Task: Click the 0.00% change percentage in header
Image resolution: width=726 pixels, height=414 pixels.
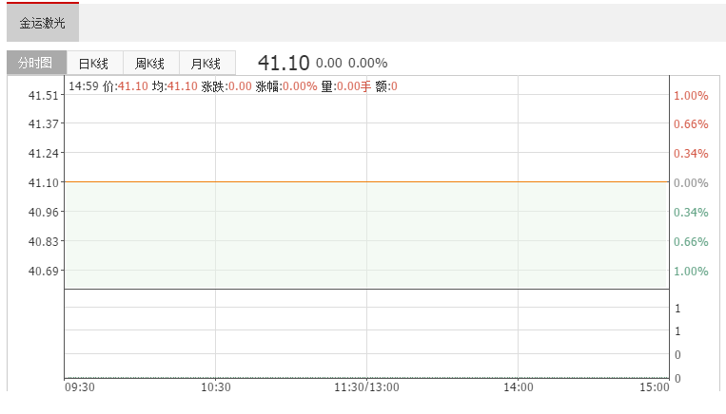Action: (x=367, y=63)
